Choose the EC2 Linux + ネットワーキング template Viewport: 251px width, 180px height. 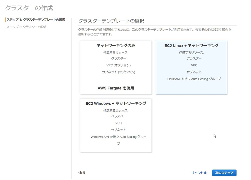192,68
